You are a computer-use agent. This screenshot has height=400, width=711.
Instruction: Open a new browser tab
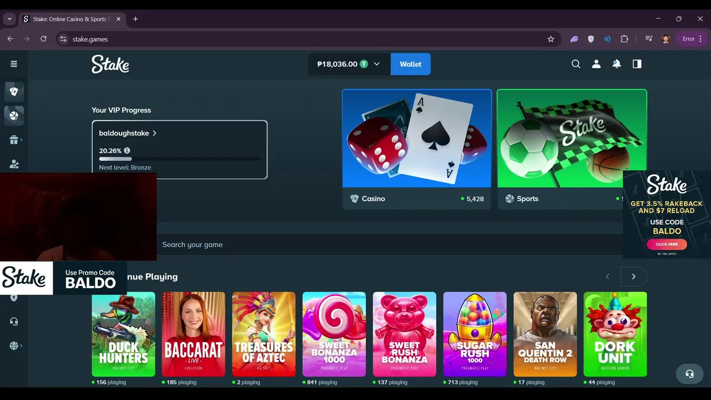(136, 19)
